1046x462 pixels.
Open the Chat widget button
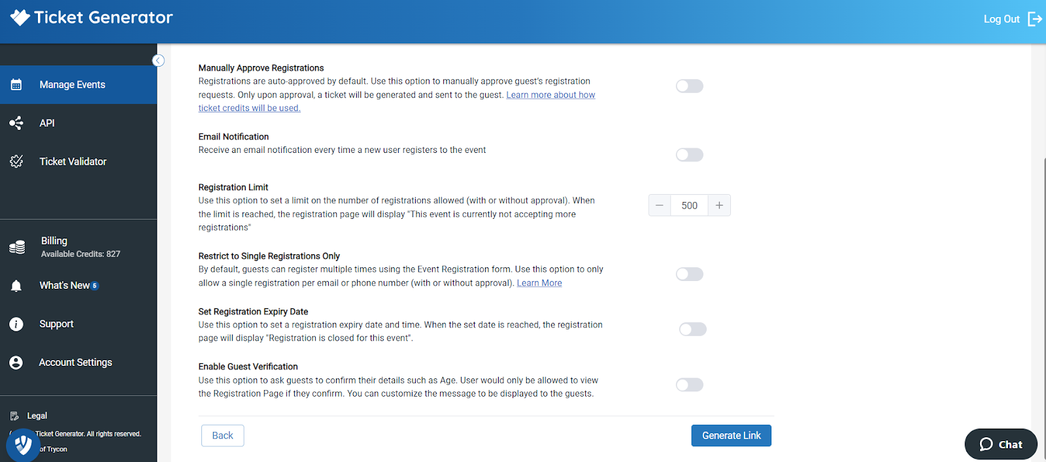[1001, 444]
